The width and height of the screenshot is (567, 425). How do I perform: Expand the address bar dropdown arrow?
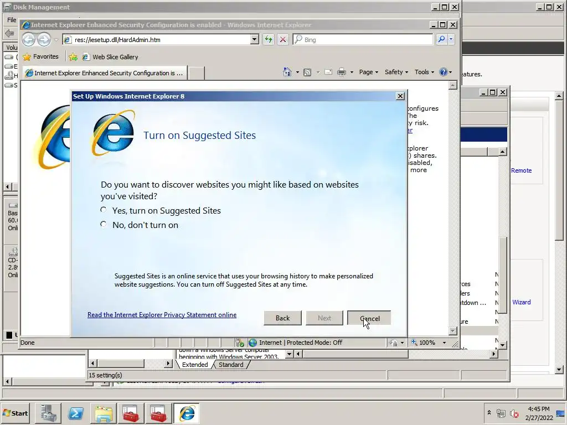point(255,39)
